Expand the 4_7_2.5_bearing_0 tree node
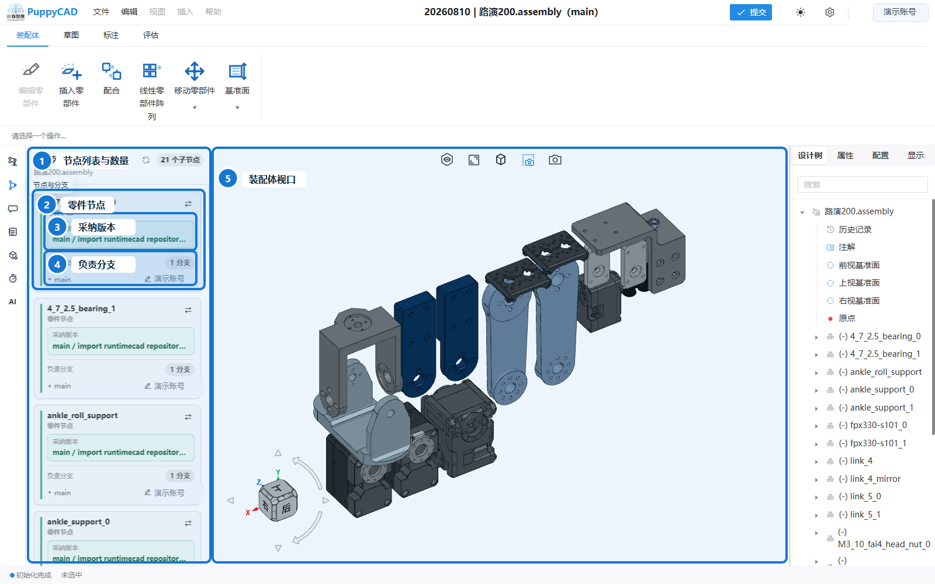935x584 pixels. (816, 337)
